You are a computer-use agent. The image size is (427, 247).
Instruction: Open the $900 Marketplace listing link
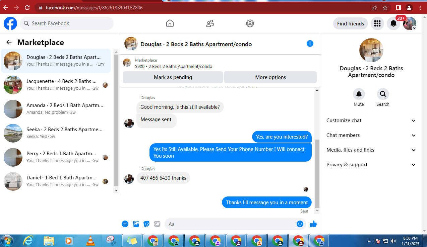pyautogui.click(x=174, y=67)
